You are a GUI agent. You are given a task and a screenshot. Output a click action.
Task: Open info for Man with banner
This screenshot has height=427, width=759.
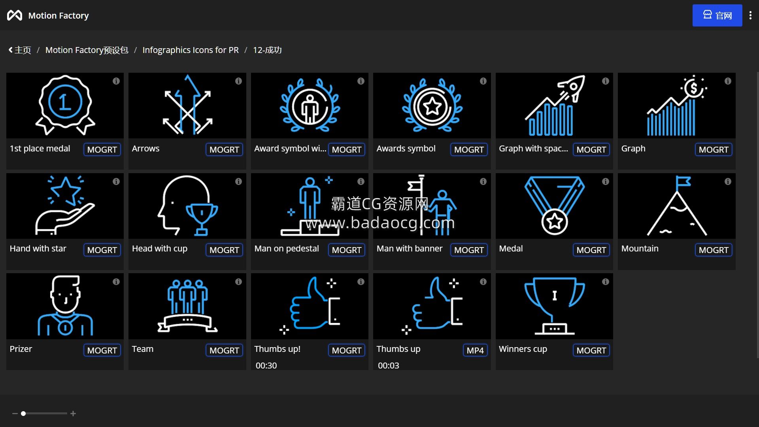tap(483, 181)
